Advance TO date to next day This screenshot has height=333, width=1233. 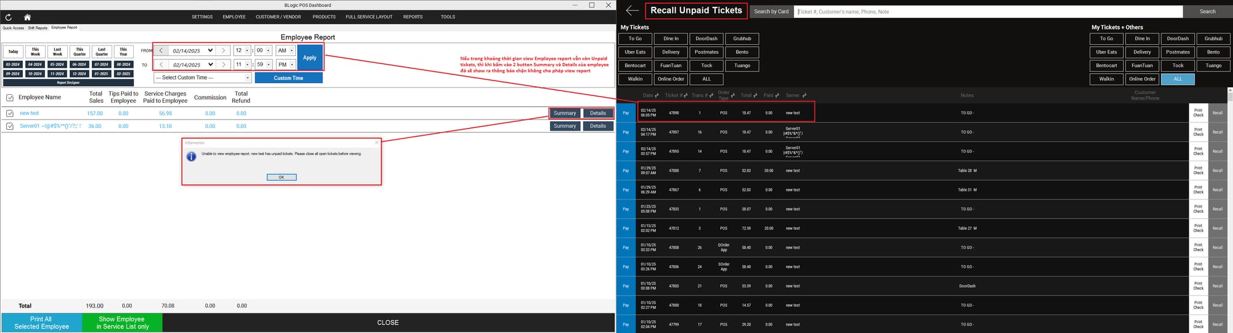(223, 65)
